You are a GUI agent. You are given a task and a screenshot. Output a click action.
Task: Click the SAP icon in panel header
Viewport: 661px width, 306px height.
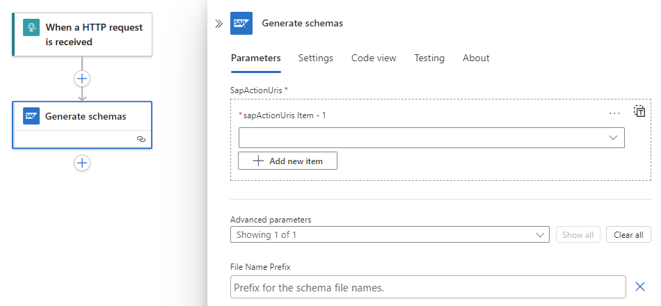pos(241,24)
